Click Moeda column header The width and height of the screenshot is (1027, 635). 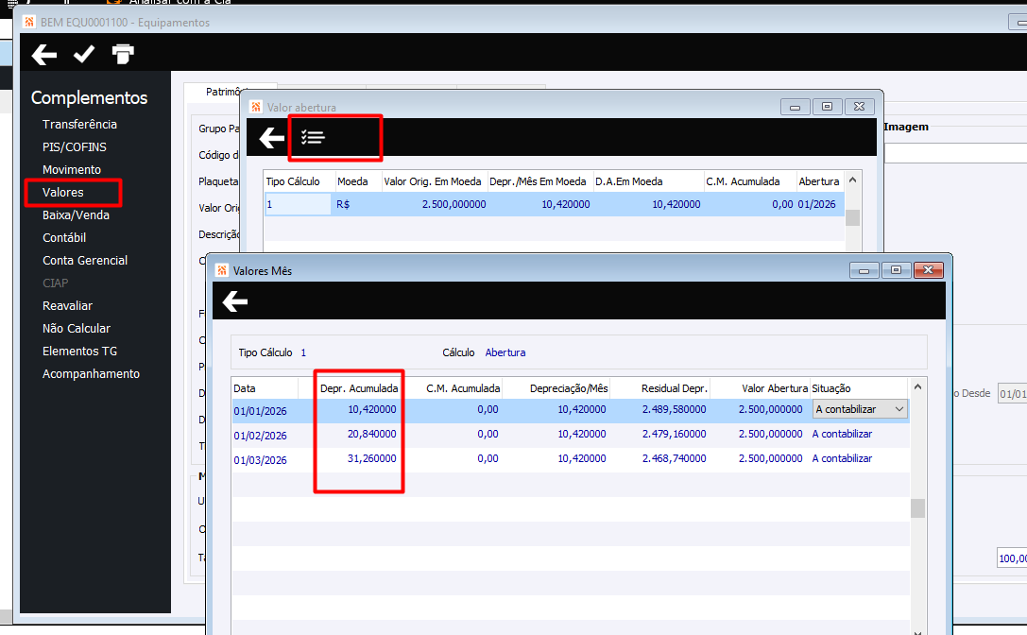(x=352, y=181)
